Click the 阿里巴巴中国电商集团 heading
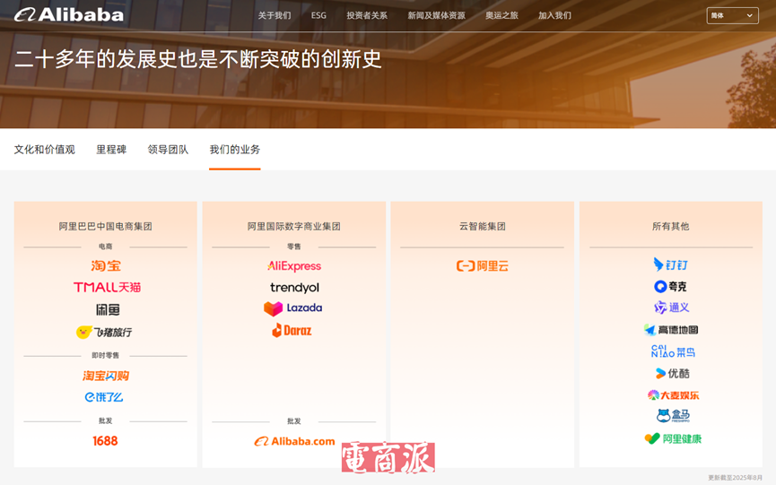The height and width of the screenshot is (485, 776). [x=106, y=227]
